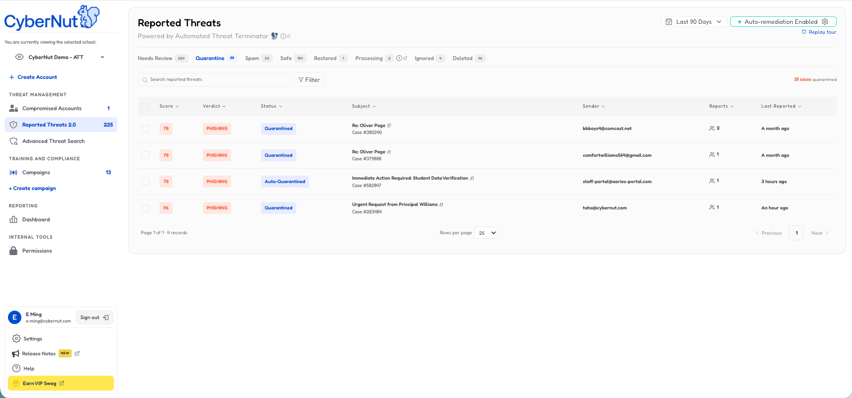Click the Permissions lock icon

(x=13, y=251)
